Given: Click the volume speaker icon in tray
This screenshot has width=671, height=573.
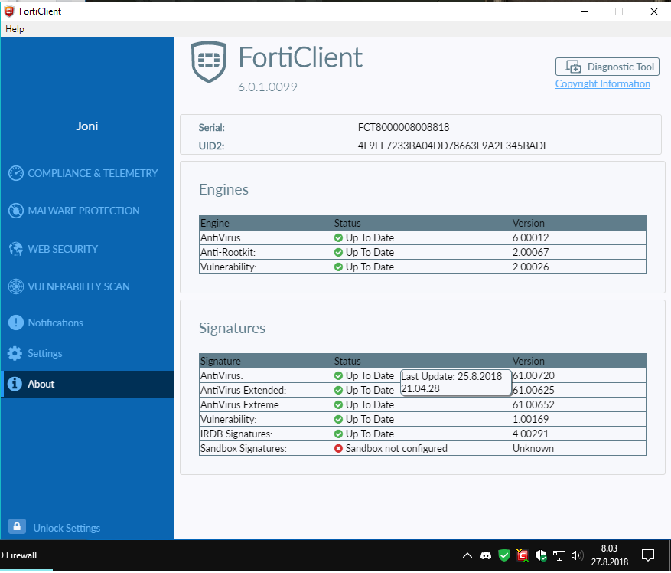Looking at the screenshot, I should click(x=577, y=555).
